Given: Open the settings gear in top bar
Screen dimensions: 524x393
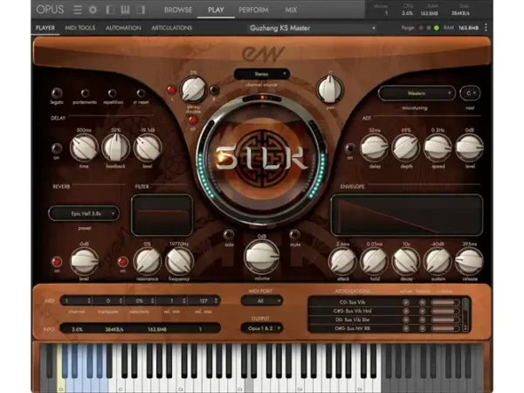Looking at the screenshot, I should [x=93, y=10].
